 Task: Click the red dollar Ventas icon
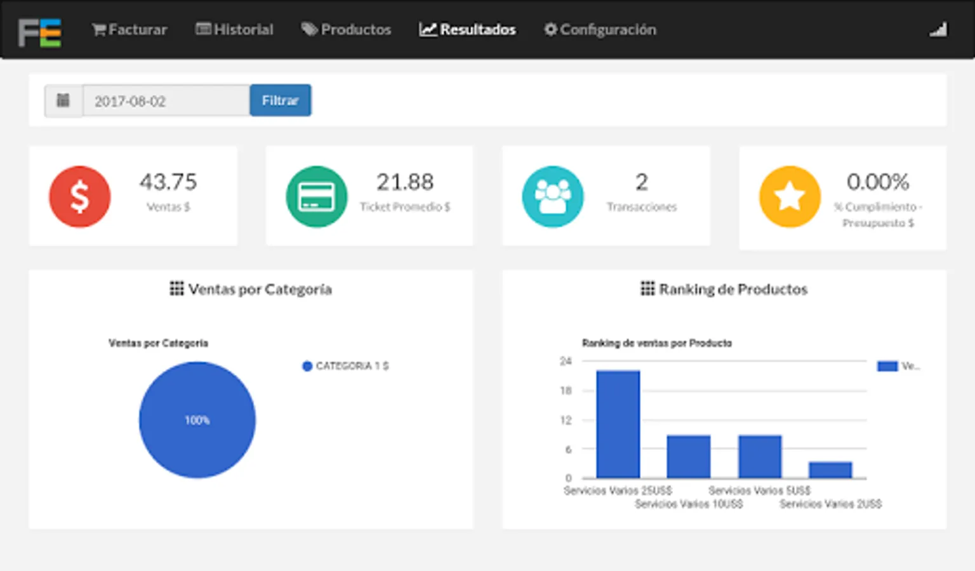click(x=80, y=197)
